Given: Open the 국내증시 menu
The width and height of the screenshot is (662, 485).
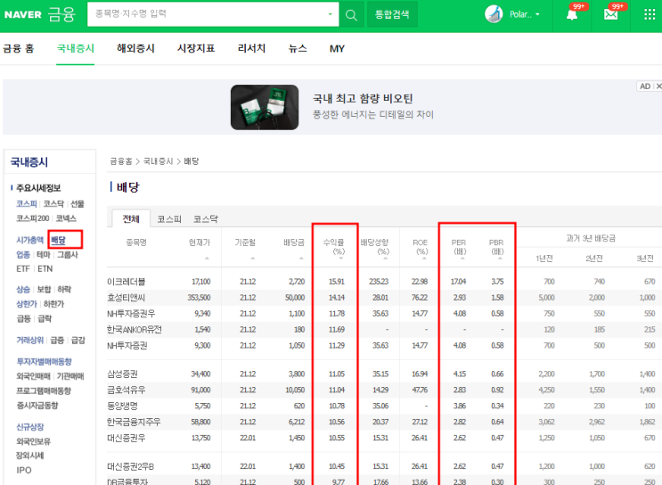Looking at the screenshot, I should point(75,48).
